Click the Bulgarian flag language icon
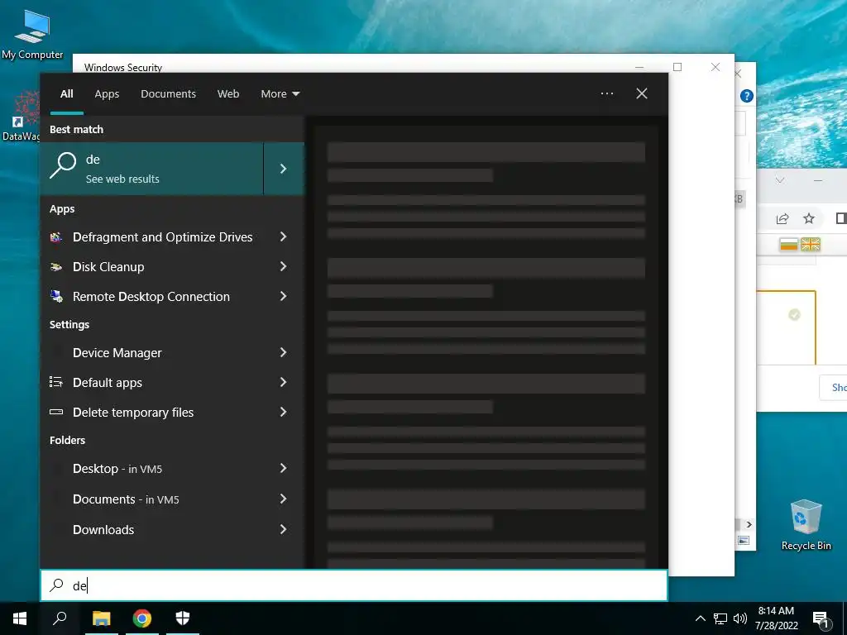This screenshot has height=635, width=847. point(788,245)
